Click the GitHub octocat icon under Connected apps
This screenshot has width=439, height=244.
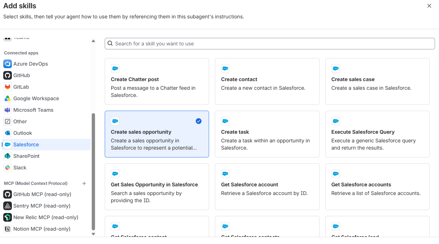click(x=8, y=75)
